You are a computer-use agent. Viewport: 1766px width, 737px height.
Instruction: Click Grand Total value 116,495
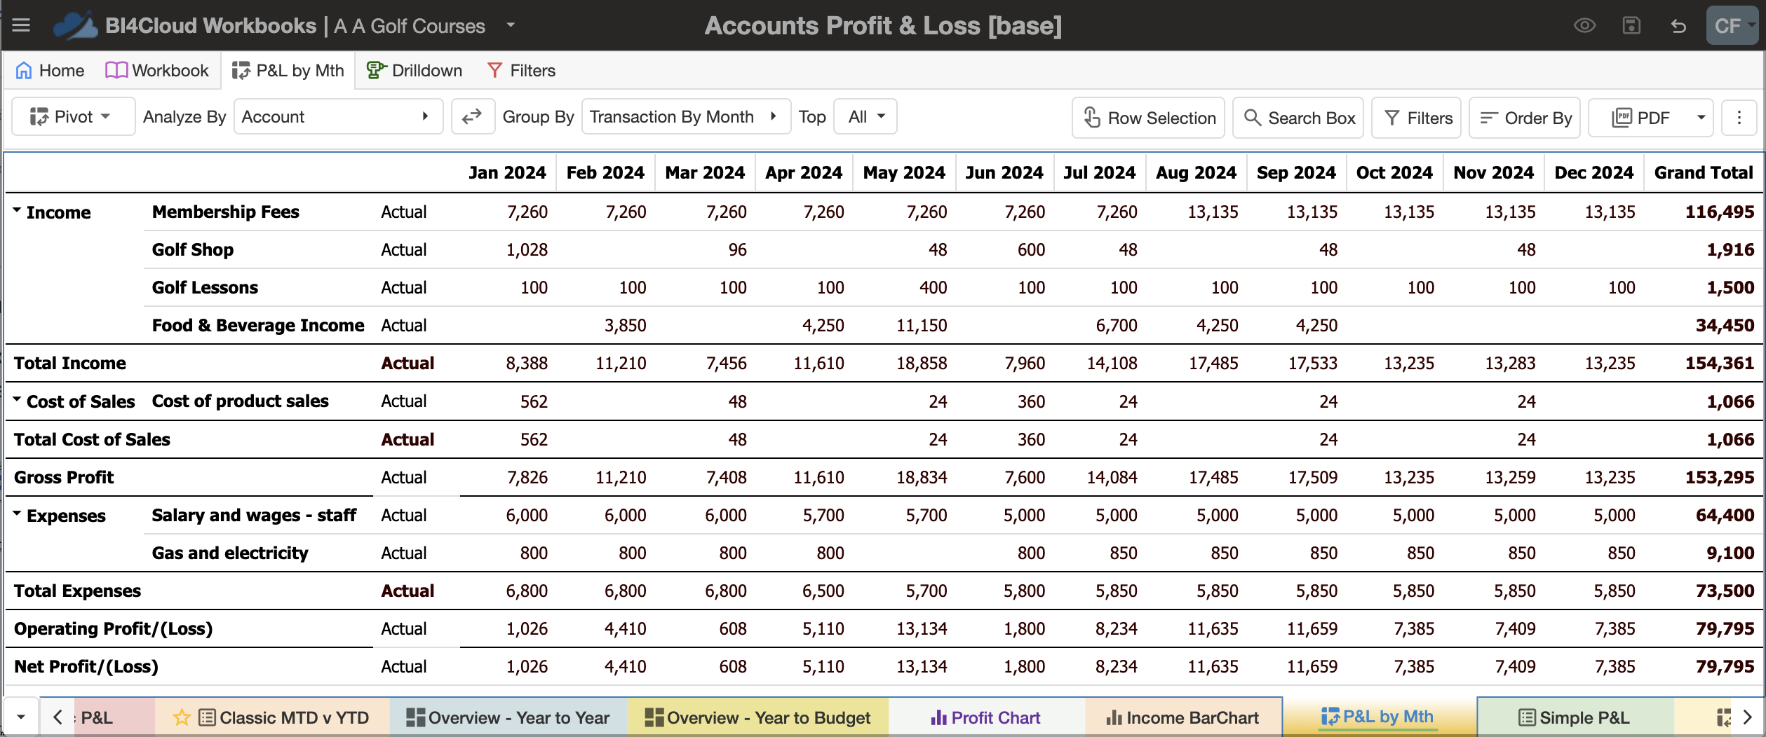pyautogui.click(x=1719, y=212)
